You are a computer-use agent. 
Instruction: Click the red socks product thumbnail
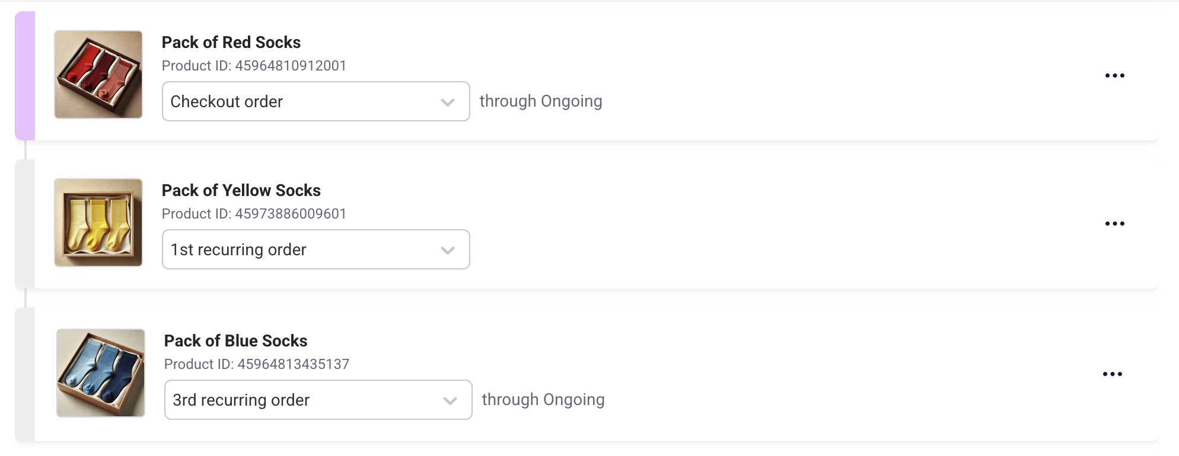tap(98, 75)
